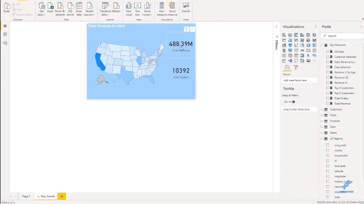Import from Excel via ribbon icon

pos(50,7)
